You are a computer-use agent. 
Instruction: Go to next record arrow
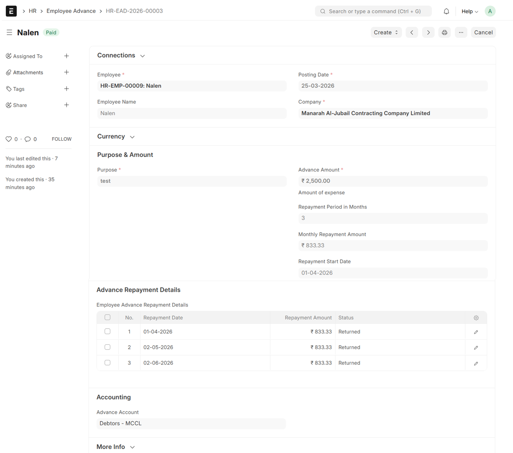[x=428, y=33]
